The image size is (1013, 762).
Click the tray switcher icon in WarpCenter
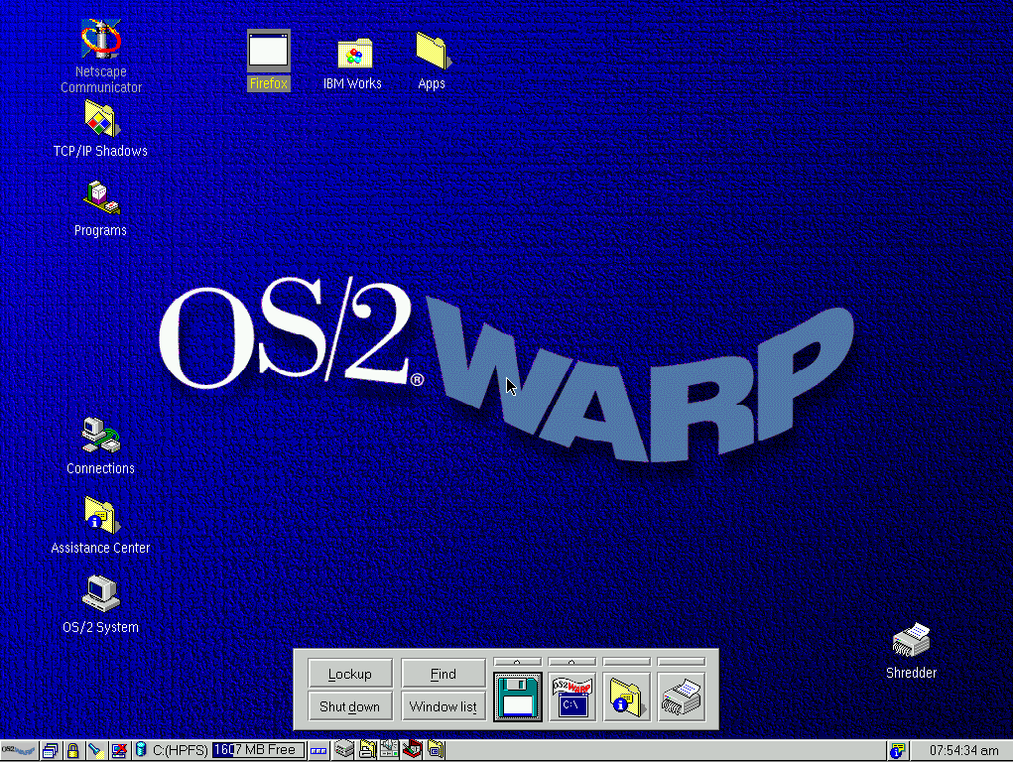tap(318, 750)
